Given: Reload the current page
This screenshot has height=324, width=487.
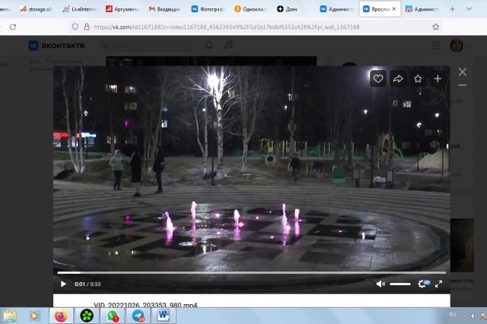Looking at the screenshot, I should point(13,27).
